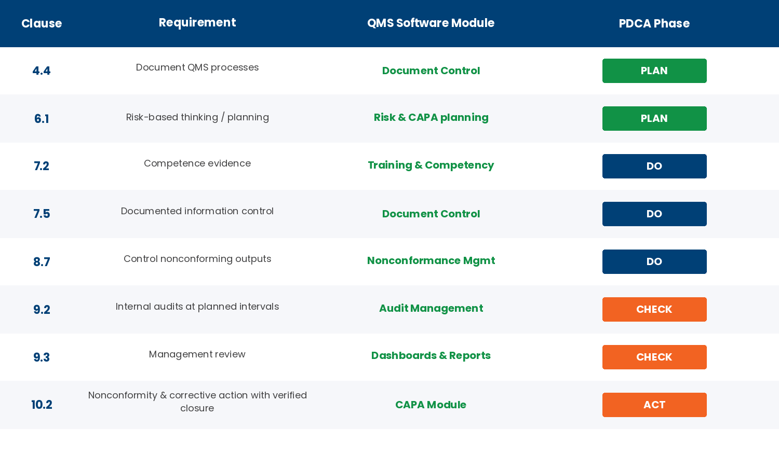Open 'CAPA Module' link
Image resolution: width=779 pixels, height=470 pixels.
431,405
